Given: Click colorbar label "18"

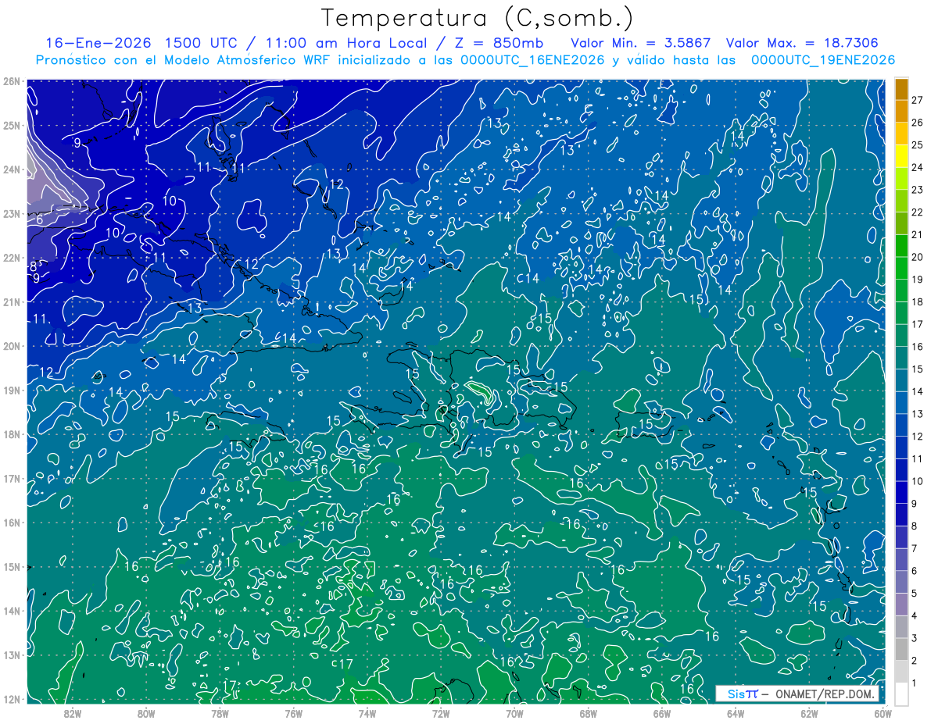Looking at the screenshot, I should 917,301.
